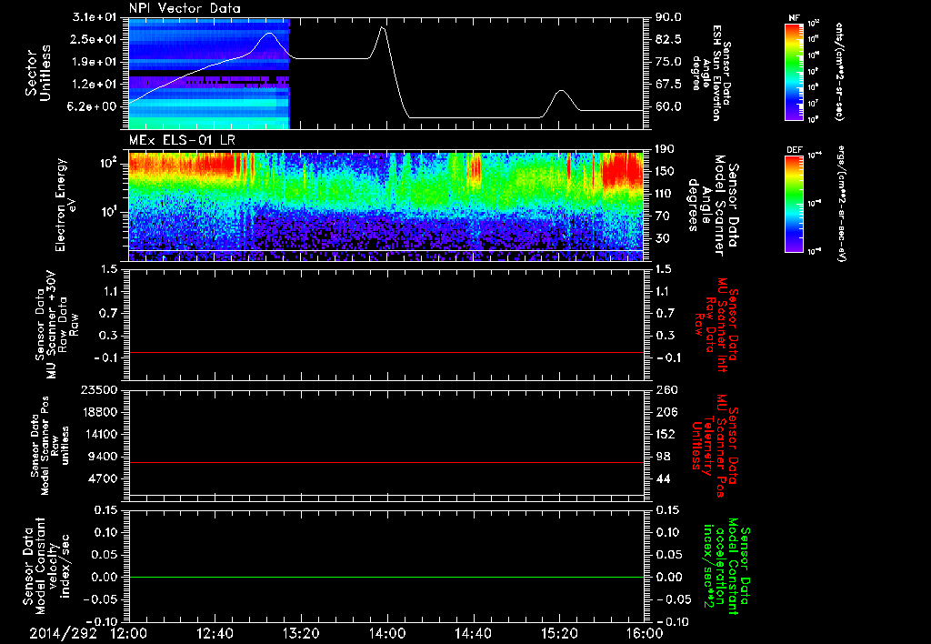Image resolution: width=931 pixels, height=644 pixels.
Task: Click the green zero line in velocity panel
Action: (386, 577)
